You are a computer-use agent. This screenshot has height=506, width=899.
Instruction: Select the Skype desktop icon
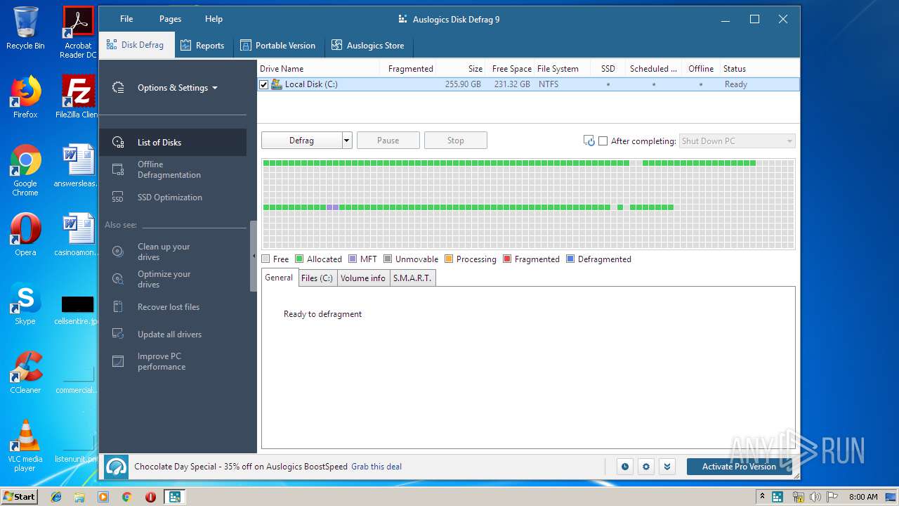pos(25,304)
